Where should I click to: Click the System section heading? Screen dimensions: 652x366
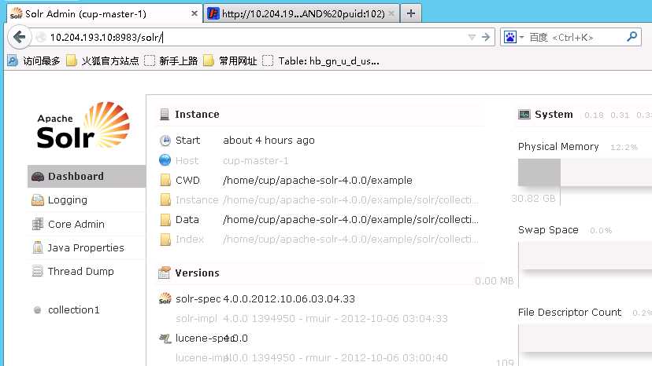554,114
